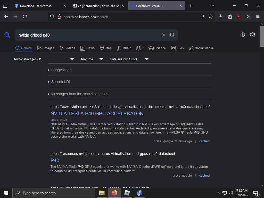The image size is (264, 198).
Task: Open the language Auto-detect dropdown
Action: tap(44, 59)
